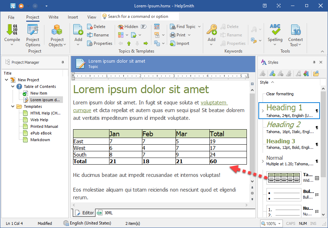The height and width of the screenshot is (228, 328).
Task: Click the replace styles icon
Action: pyautogui.click(x=306, y=74)
